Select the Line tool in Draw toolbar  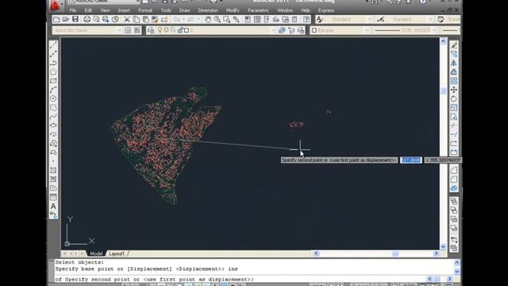pos(53,45)
